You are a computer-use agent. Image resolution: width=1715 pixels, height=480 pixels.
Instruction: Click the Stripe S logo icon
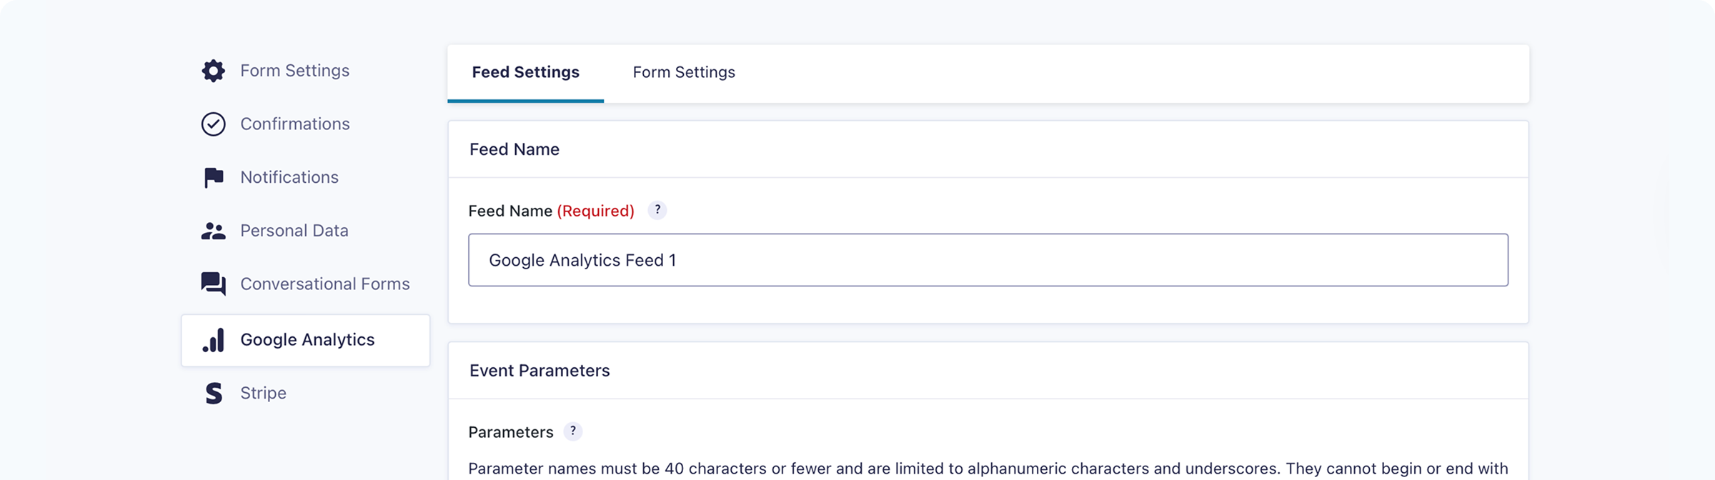pyautogui.click(x=213, y=393)
